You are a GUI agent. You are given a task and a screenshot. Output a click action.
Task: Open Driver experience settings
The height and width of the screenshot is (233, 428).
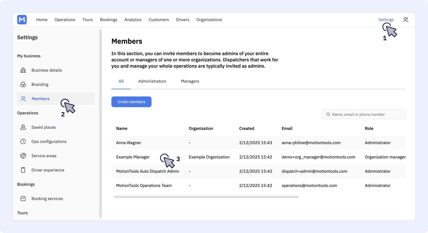[56, 170]
